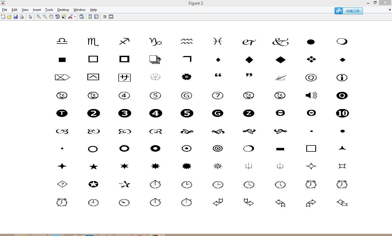Expand the Brush tool color dropdown arrow
The height and width of the screenshot is (236, 392).
tap(75, 17)
